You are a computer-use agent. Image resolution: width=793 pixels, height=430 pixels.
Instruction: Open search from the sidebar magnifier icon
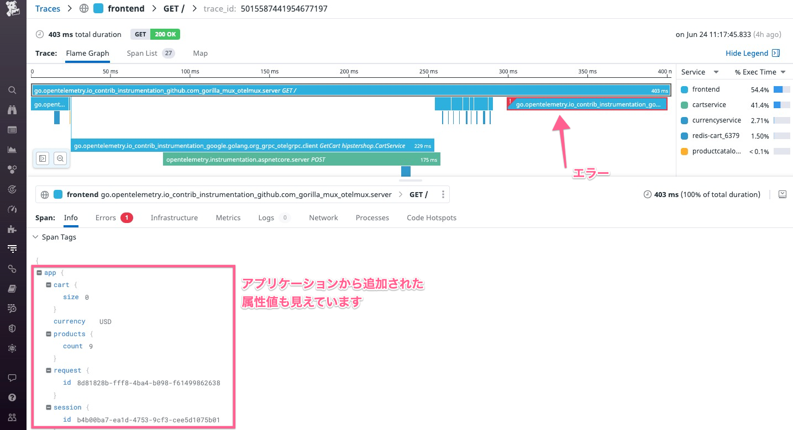point(12,90)
